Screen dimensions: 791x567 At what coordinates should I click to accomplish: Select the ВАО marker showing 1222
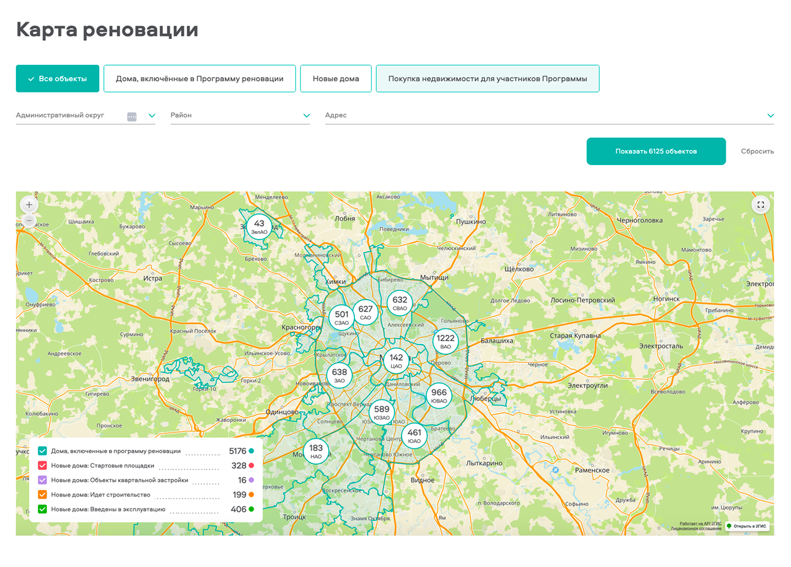coord(445,340)
